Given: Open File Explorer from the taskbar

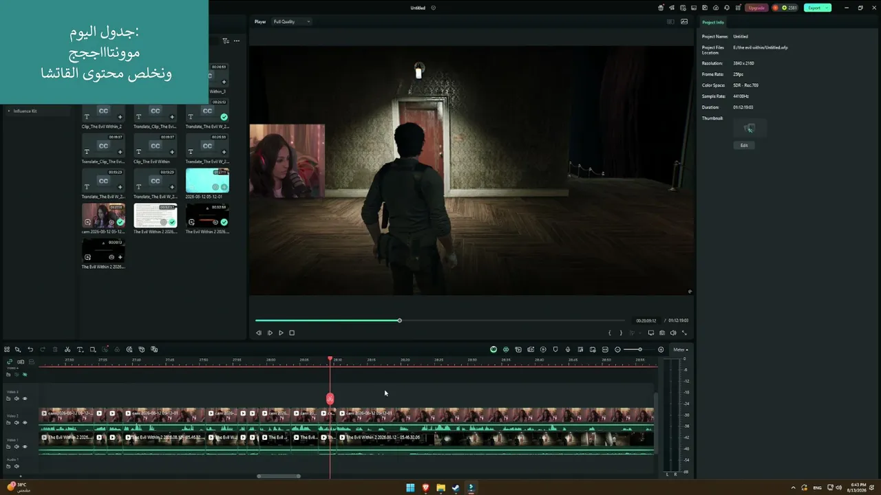Looking at the screenshot, I should point(440,488).
